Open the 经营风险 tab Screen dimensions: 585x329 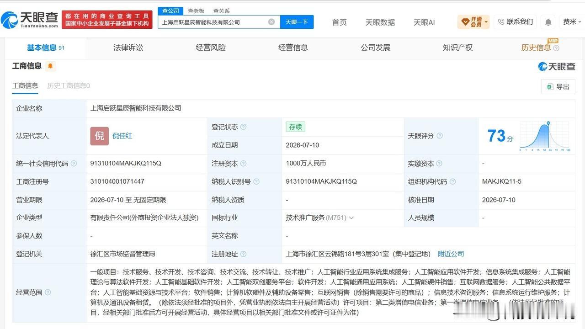click(x=211, y=48)
